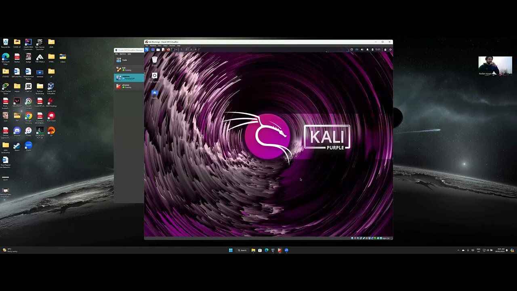Viewport: 517px width, 291px height.
Task: Open the file manager icon in Kali panel
Action: pos(158,49)
